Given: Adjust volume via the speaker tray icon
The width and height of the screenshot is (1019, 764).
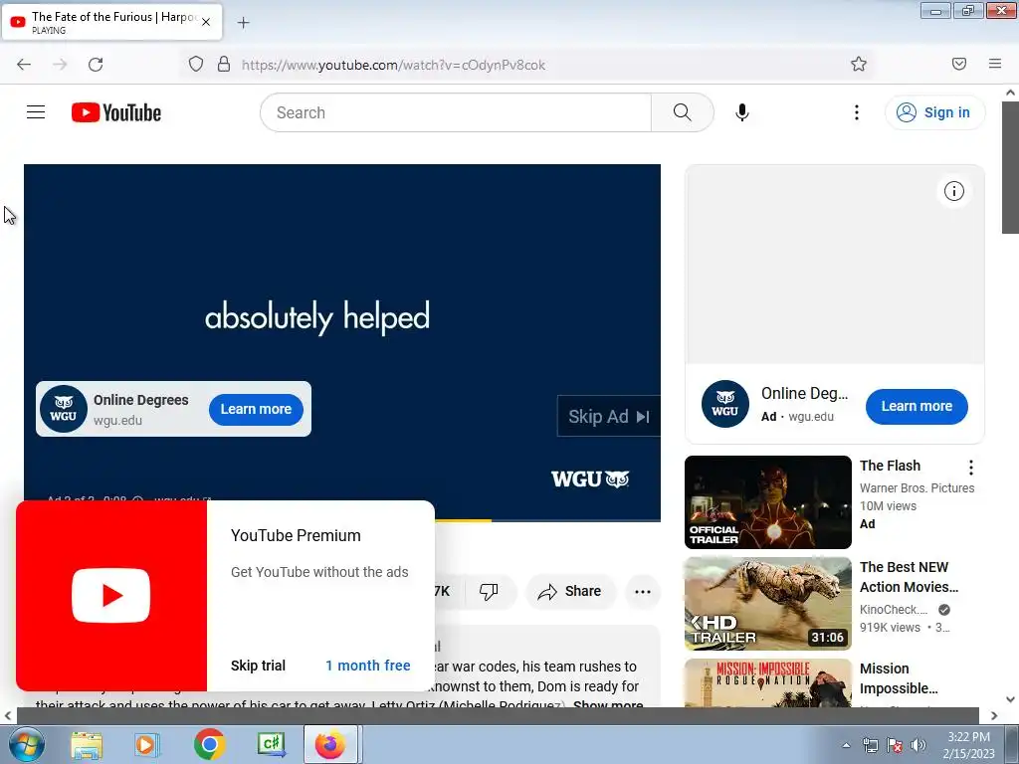Looking at the screenshot, I should tap(918, 745).
